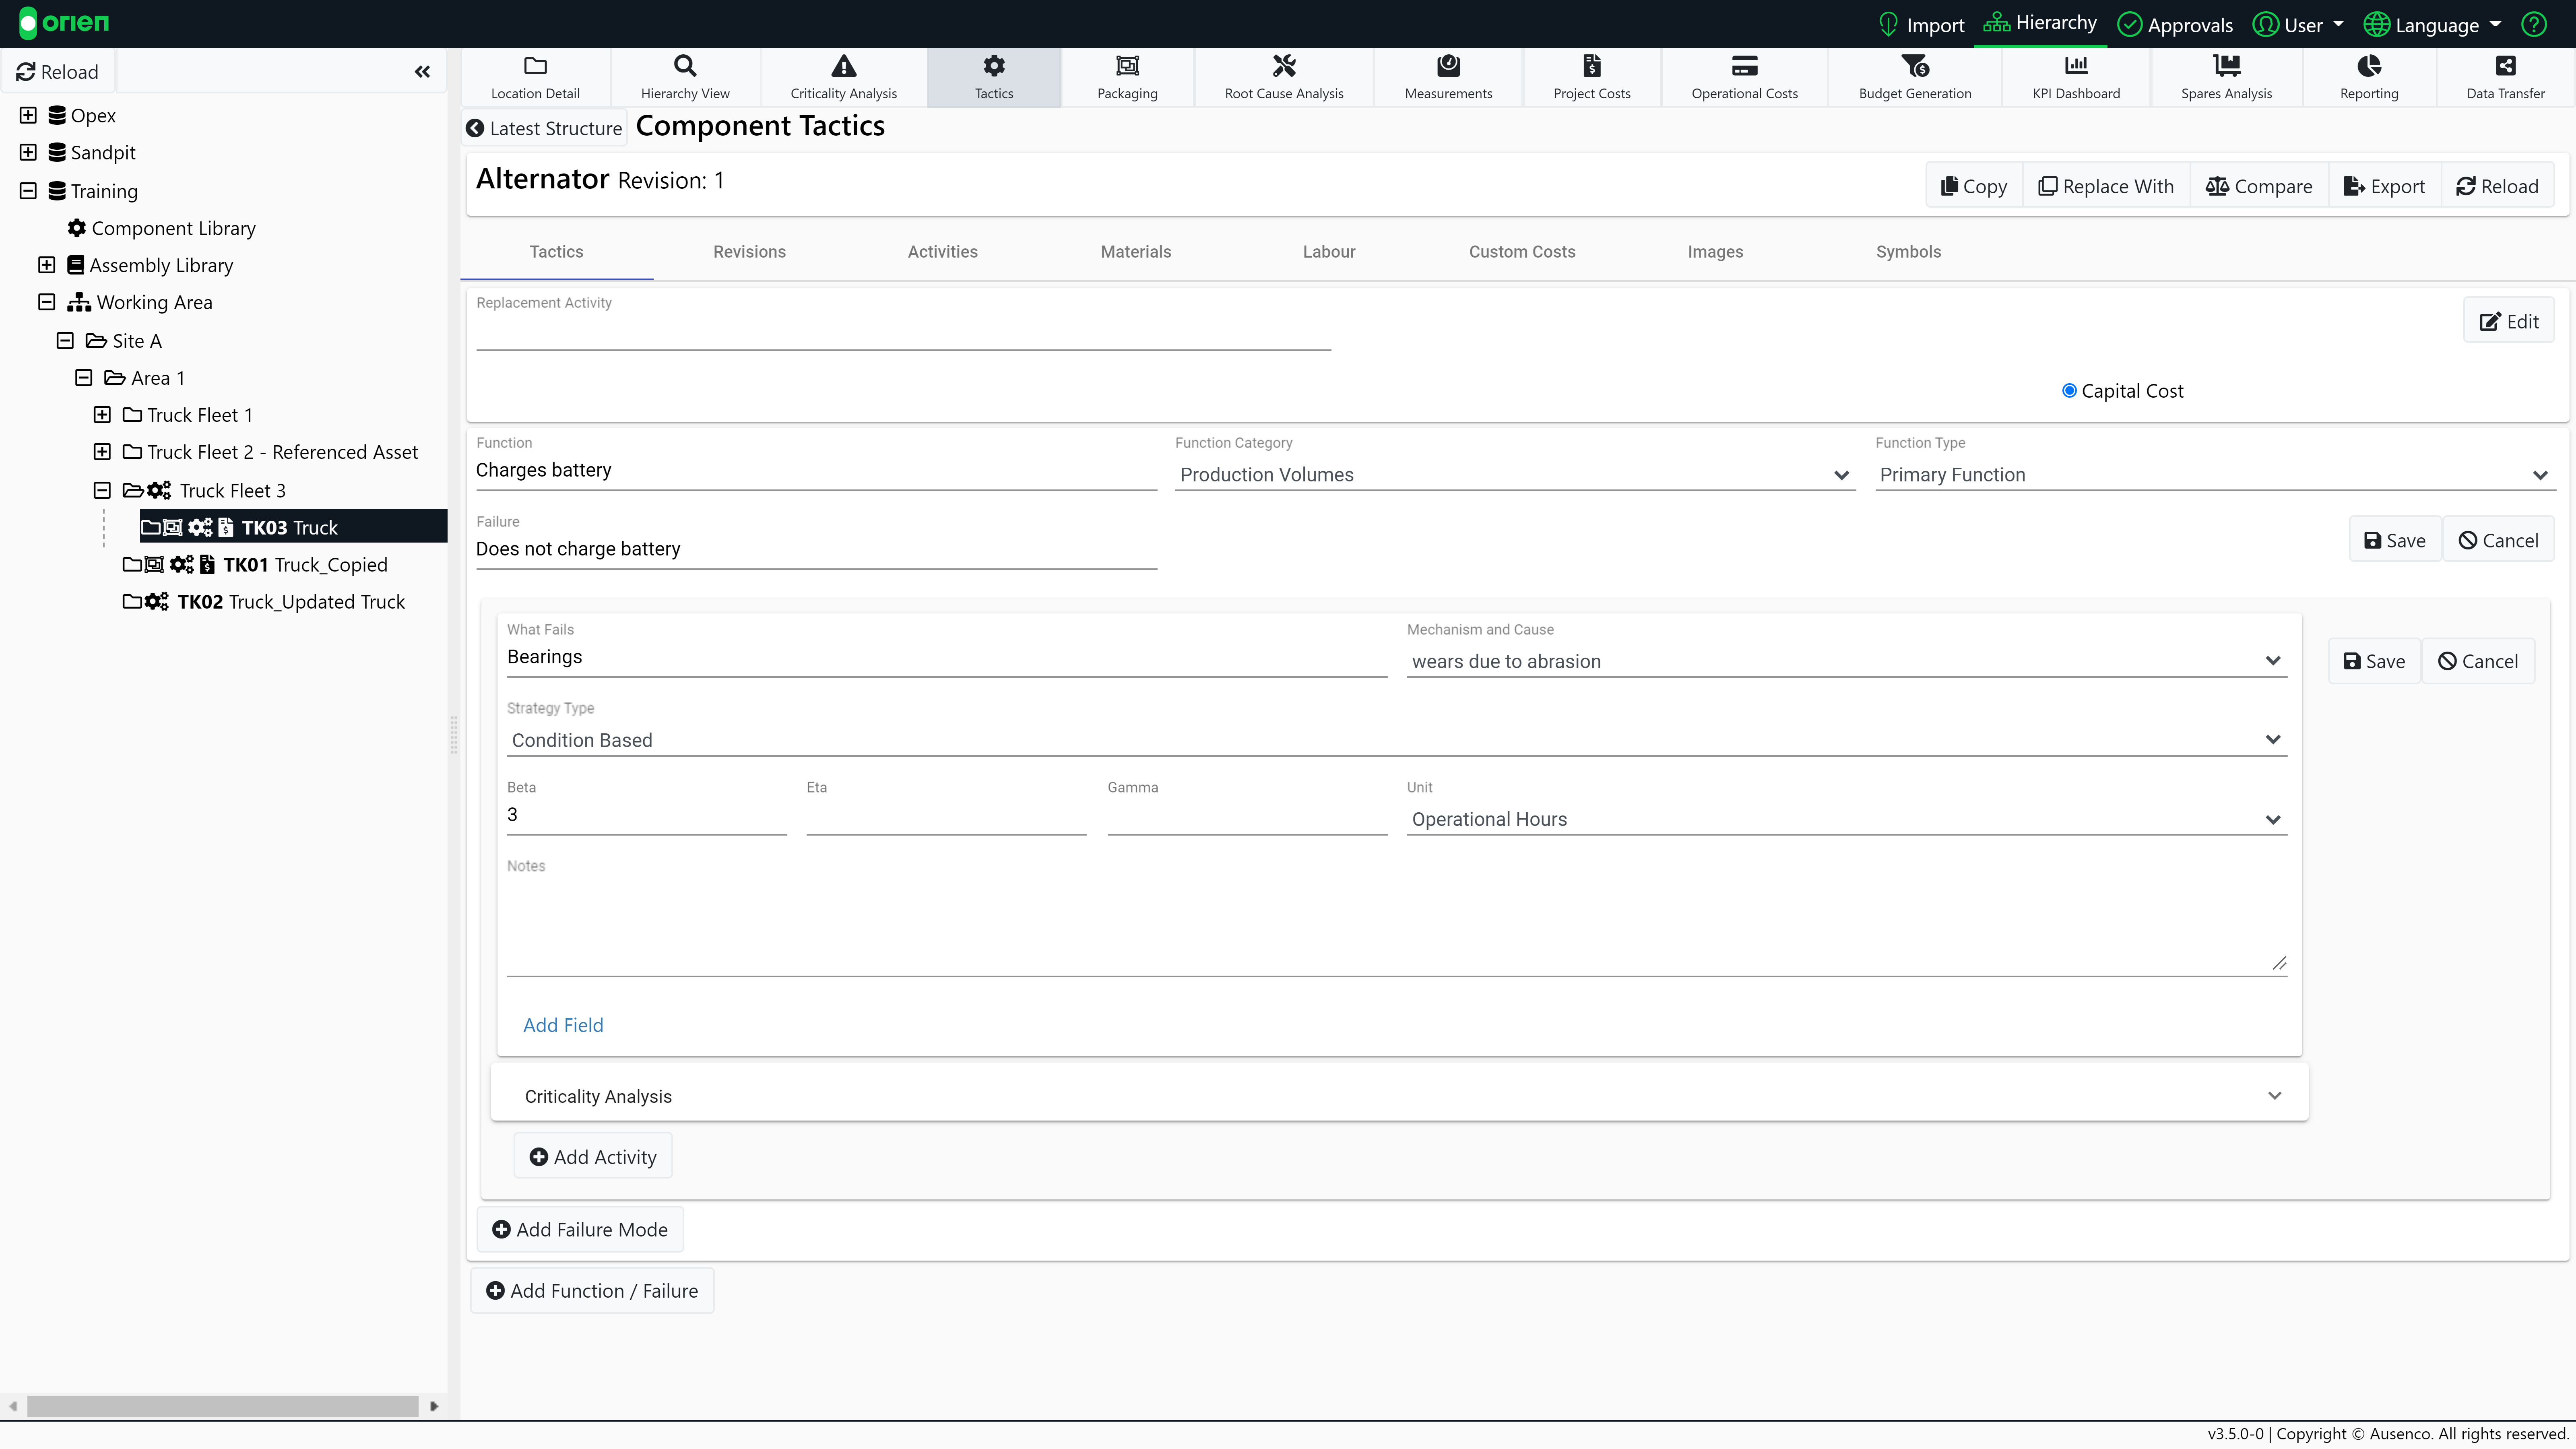Switch to the Custom Costs tab
This screenshot has width=2576, height=1449.
click(1521, 252)
